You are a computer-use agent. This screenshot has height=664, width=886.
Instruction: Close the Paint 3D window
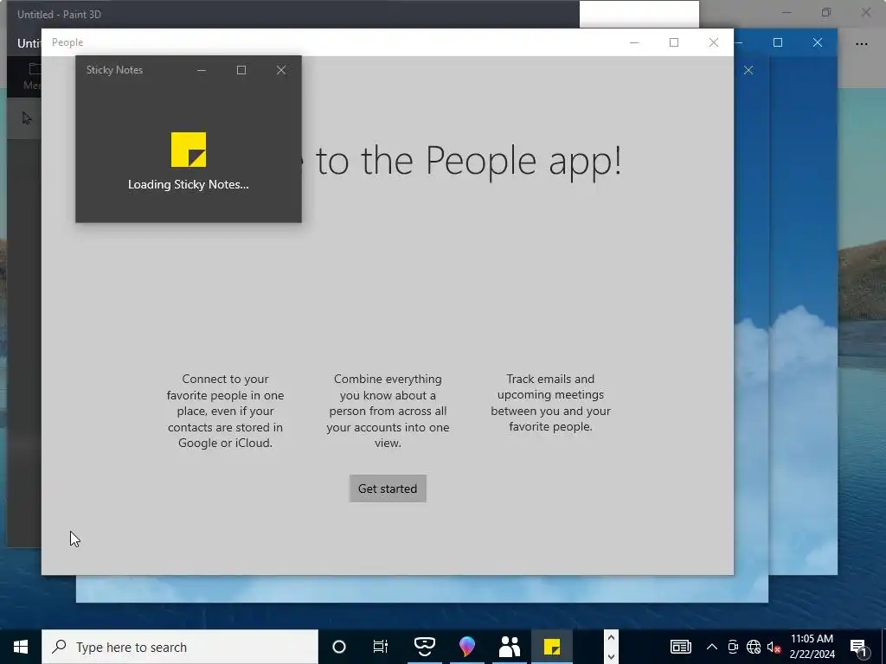[x=865, y=12]
